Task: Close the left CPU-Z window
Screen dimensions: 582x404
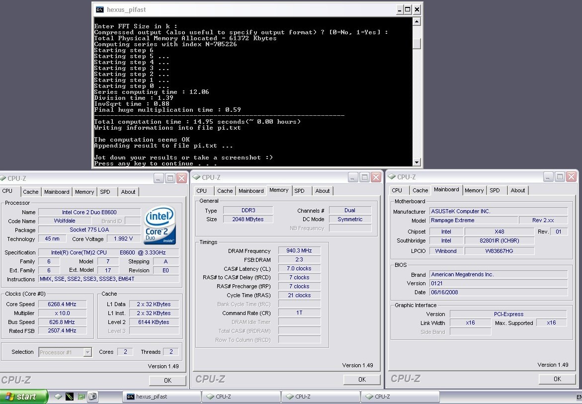Action: pyautogui.click(x=182, y=178)
